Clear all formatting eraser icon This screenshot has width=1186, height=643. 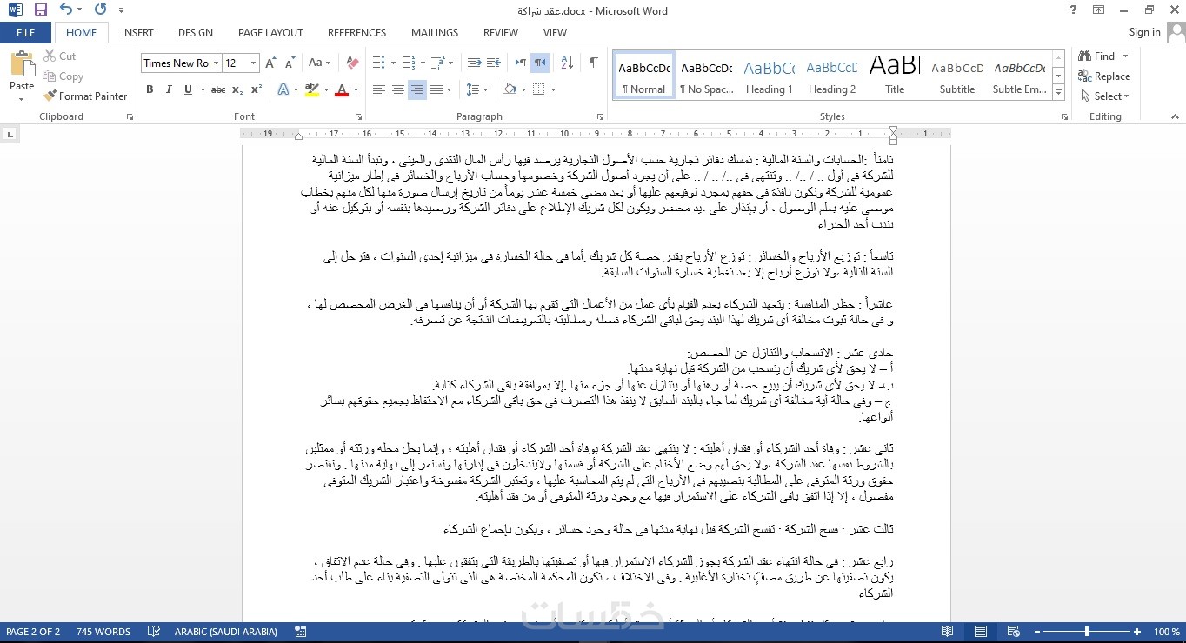click(352, 63)
